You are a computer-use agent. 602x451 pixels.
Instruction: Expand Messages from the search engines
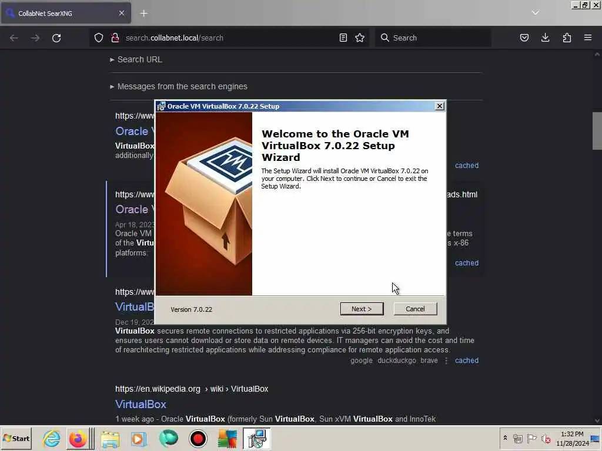click(x=179, y=87)
